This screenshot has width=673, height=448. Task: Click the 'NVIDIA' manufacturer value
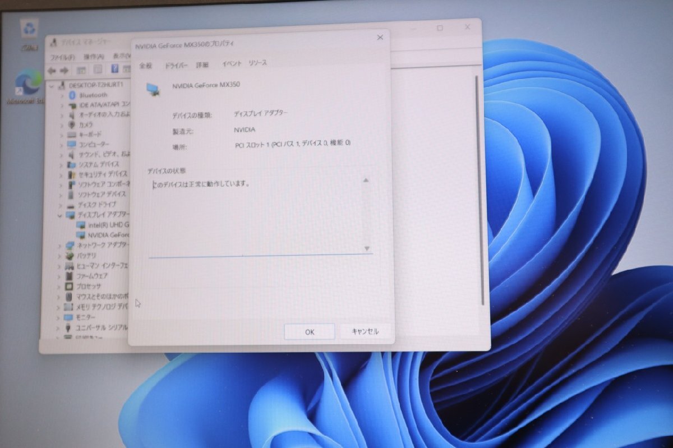pos(245,130)
